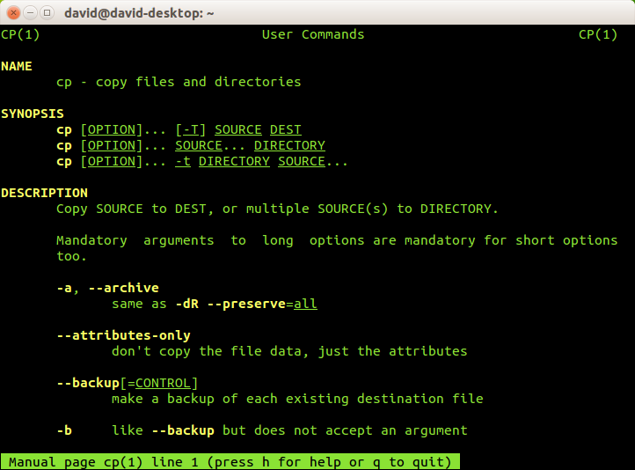Click the david@david-desktop title bar text
Screen dimensions: 635x470
pos(140,12)
